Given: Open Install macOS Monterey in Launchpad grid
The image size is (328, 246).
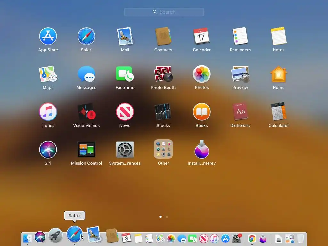Looking at the screenshot, I should 202,149.
